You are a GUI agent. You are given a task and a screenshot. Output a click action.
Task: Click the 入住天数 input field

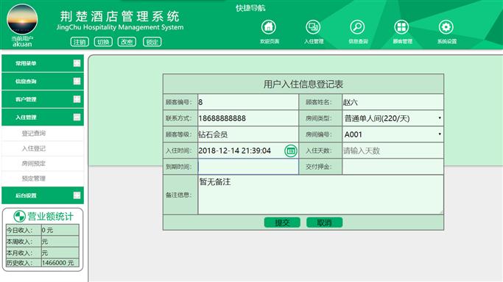(393, 151)
